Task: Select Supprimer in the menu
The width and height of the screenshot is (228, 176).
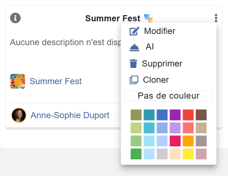Action: [162, 64]
